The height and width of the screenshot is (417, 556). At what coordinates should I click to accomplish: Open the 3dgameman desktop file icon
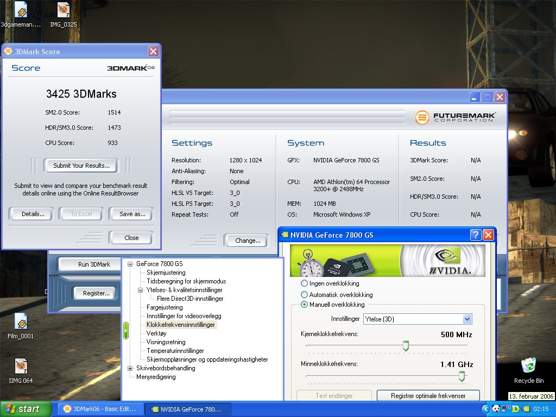21,10
